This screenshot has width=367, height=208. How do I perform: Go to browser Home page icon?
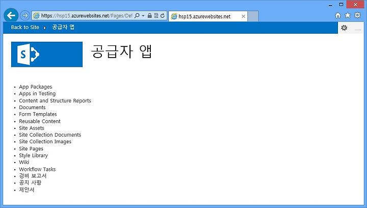click(x=338, y=15)
